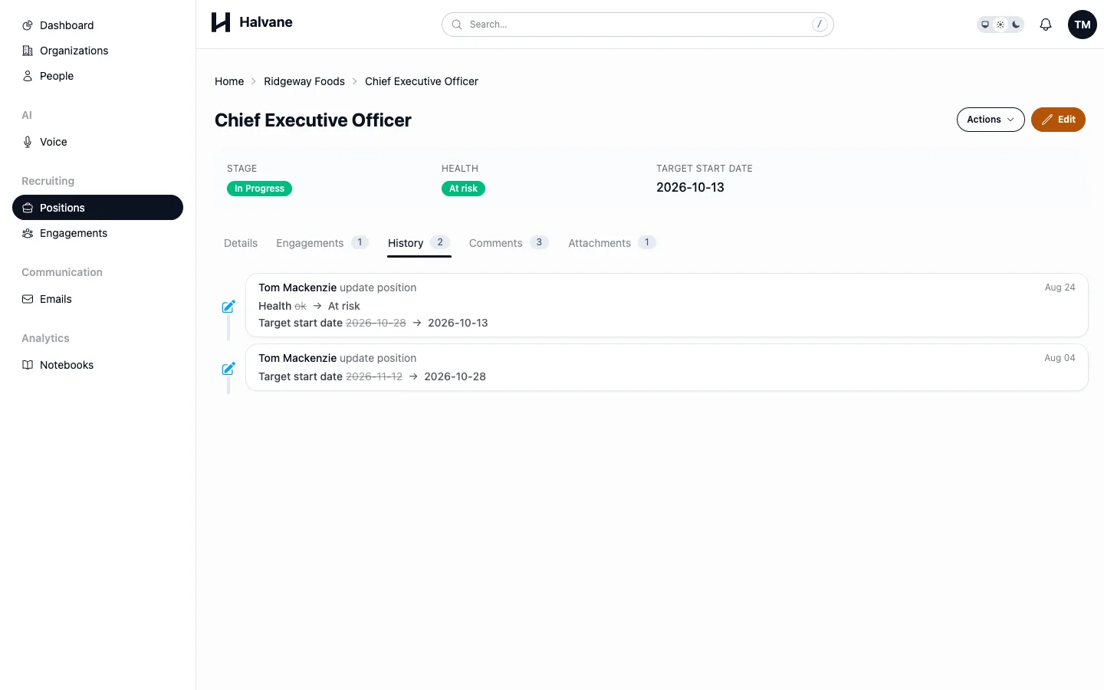Click the edit icon beside the Aug 24 update
Screen dimensions: 1104x690
[x=228, y=307]
